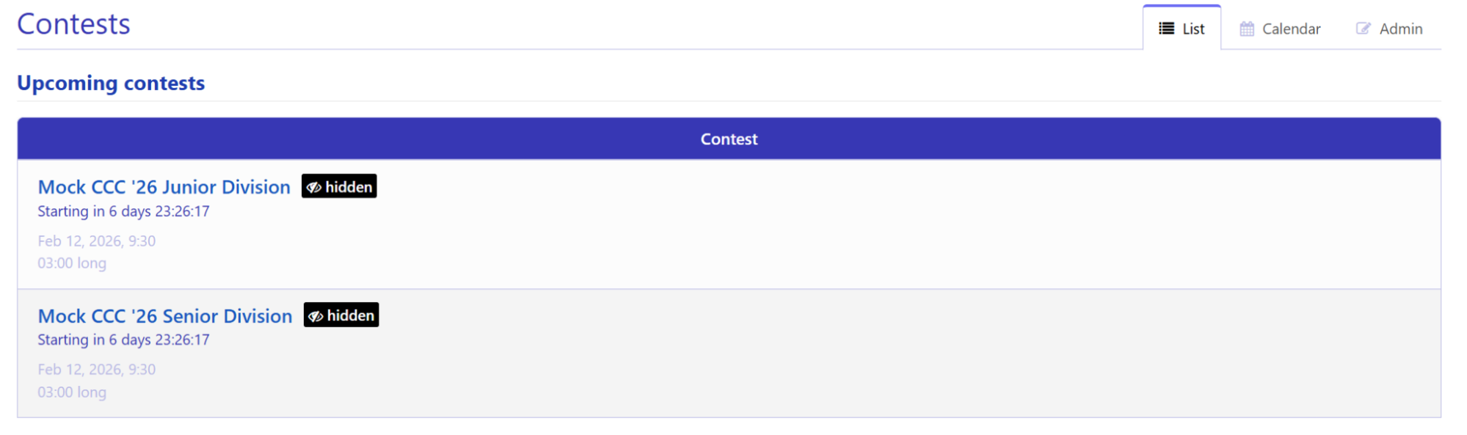1467x435 pixels.
Task: Click the Contest column header
Action: (x=728, y=139)
